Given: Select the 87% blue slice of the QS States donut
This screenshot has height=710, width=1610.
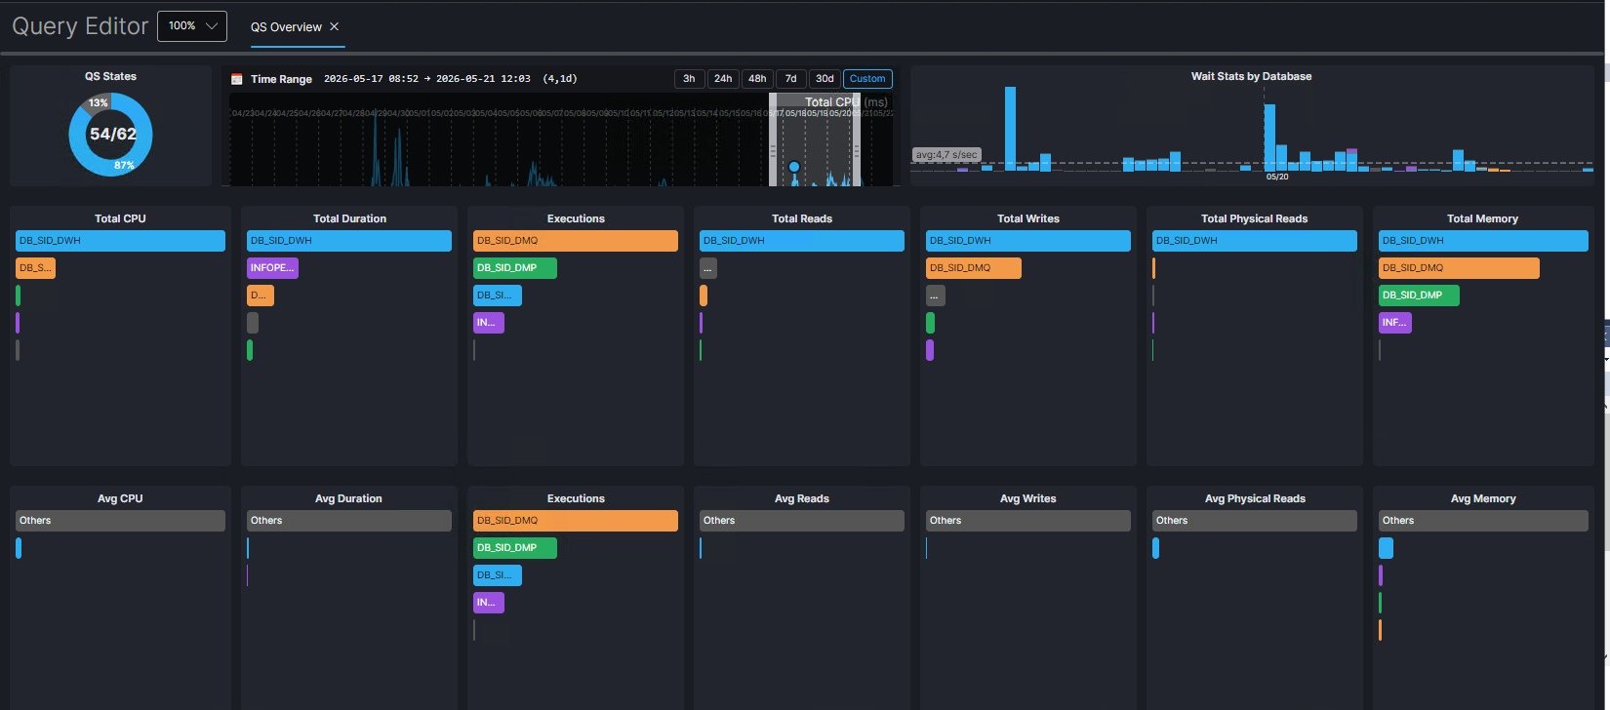Looking at the screenshot, I should click(125, 165).
